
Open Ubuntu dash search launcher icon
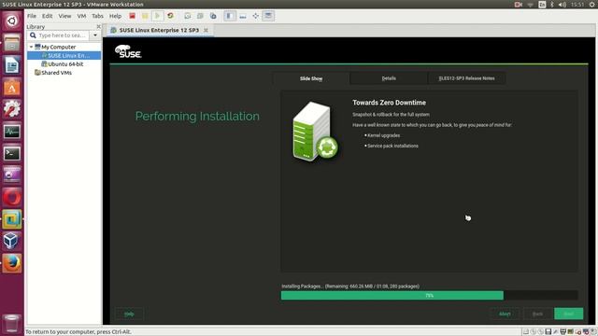click(x=12, y=21)
